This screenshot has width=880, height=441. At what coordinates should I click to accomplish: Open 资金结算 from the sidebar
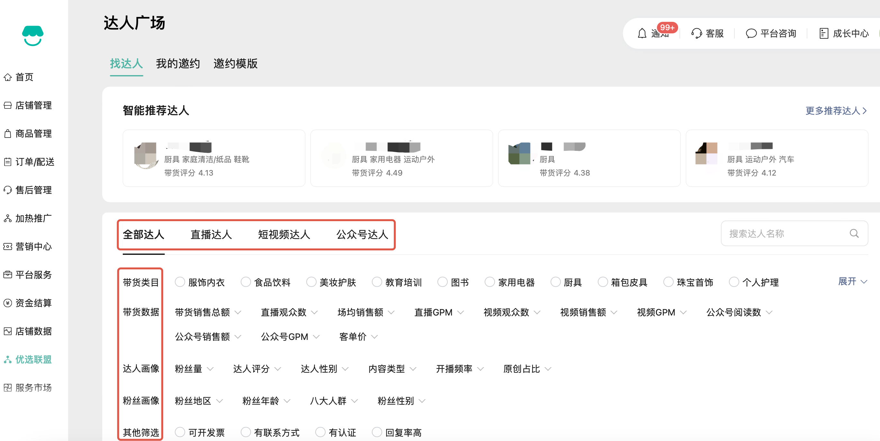tap(33, 303)
